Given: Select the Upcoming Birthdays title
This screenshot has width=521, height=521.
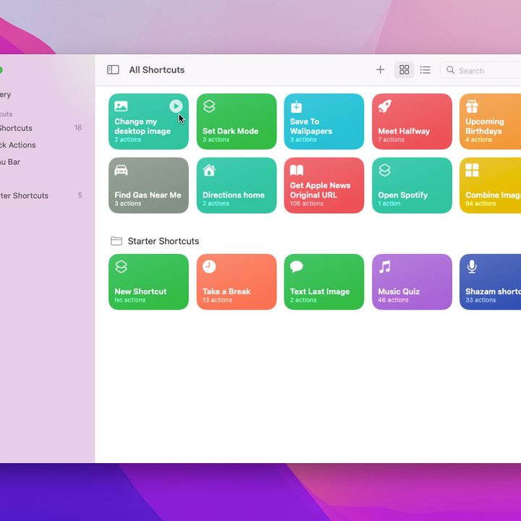Looking at the screenshot, I should pos(484,126).
